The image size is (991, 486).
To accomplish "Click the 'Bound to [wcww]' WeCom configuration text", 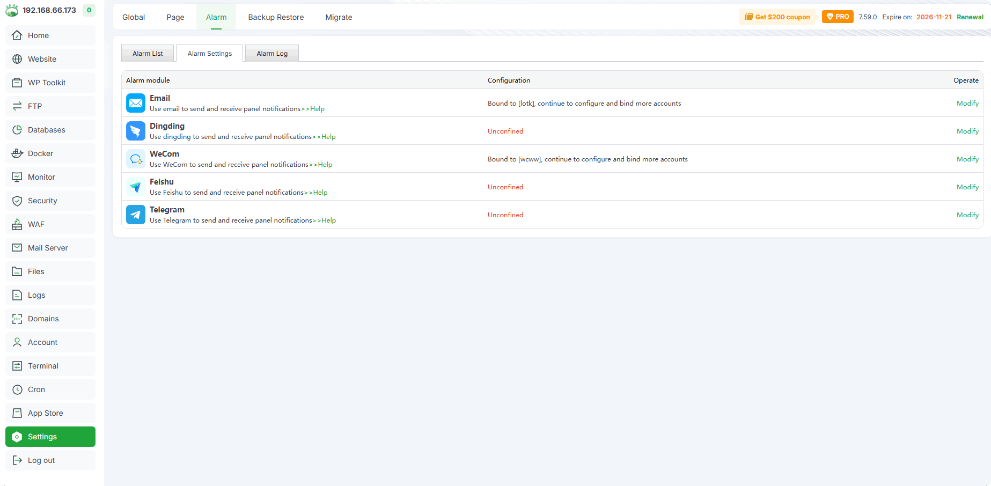I will click(x=588, y=159).
